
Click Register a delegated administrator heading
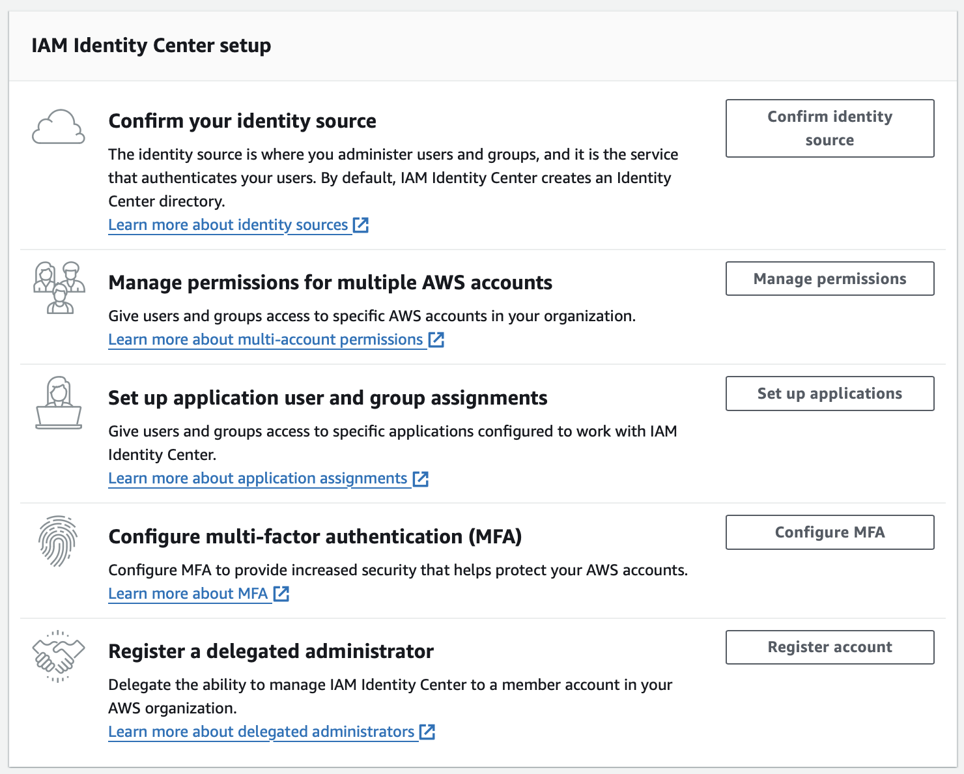point(271,652)
